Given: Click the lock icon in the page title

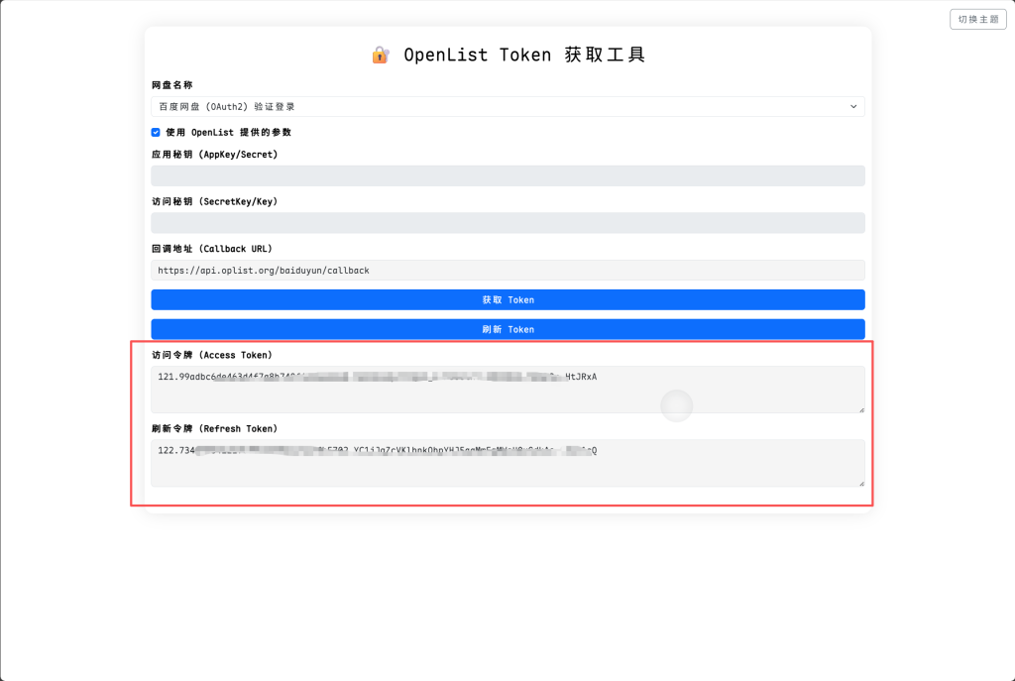Looking at the screenshot, I should [380, 56].
